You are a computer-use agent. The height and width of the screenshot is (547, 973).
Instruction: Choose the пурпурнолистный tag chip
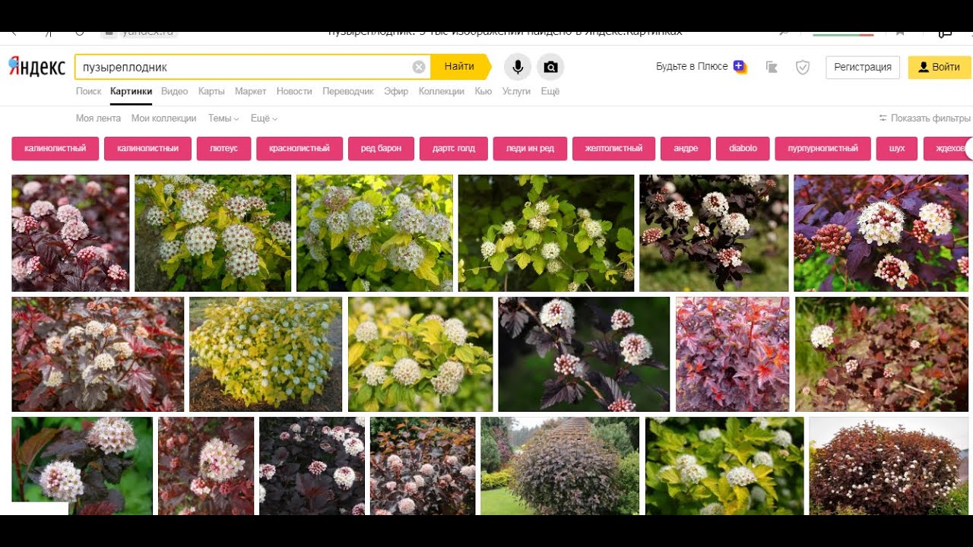coord(822,148)
